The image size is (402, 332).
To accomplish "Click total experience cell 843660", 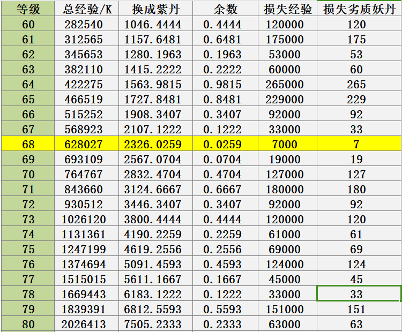I will (x=87, y=189).
